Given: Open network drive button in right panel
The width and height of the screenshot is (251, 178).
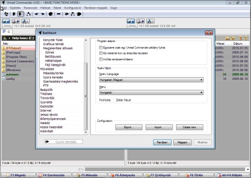Looking at the screenshot, I should click(150, 21).
